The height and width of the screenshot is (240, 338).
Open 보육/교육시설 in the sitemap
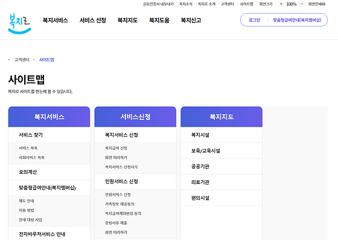(206, 151)
